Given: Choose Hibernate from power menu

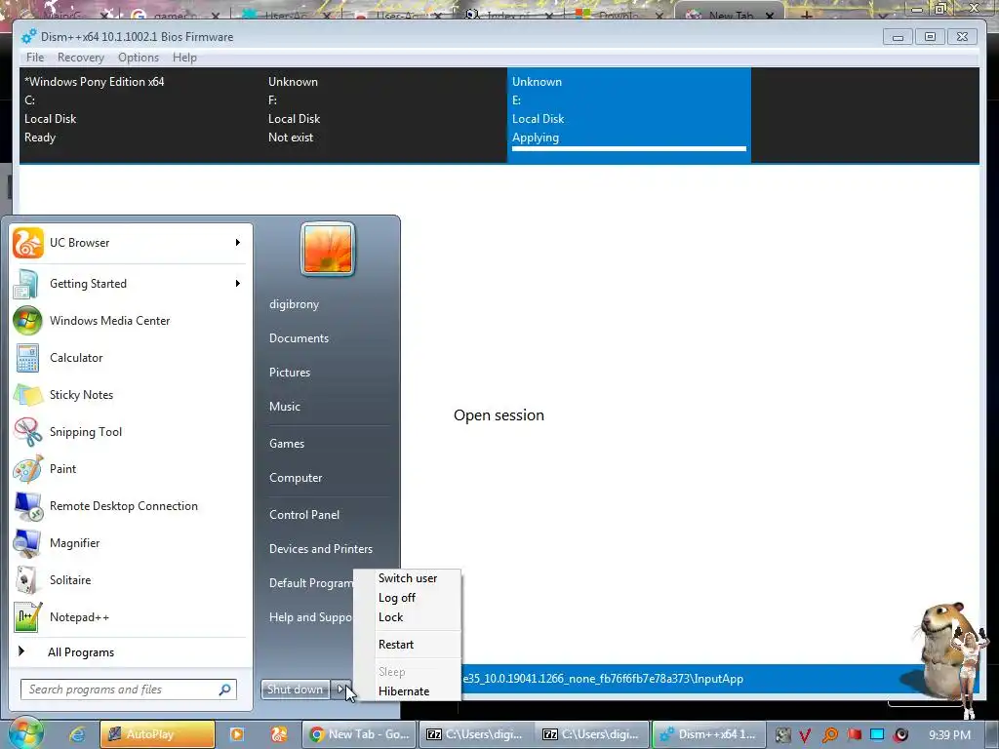Looking at the screenshot, I should pyautogui.click(x=404, y=691).
